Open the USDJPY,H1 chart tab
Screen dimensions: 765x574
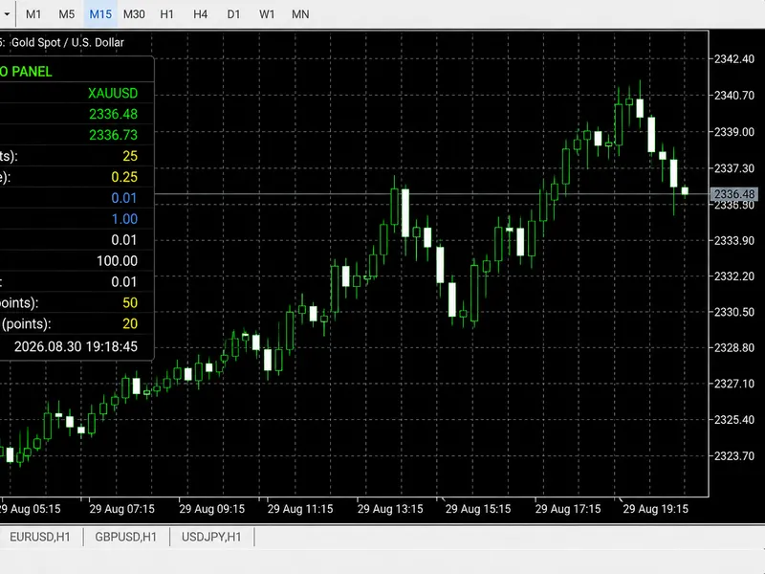click(211, 537)
